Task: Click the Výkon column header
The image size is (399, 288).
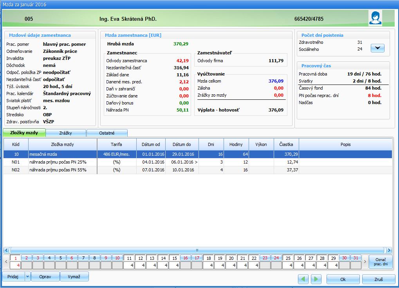Action: click(x=261, y=144)
